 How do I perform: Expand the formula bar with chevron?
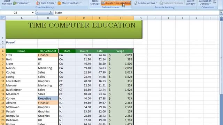point(221,12)
